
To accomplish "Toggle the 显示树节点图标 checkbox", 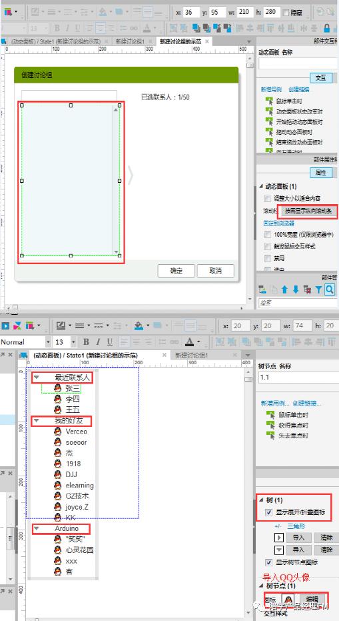I will tap(269, 562).
